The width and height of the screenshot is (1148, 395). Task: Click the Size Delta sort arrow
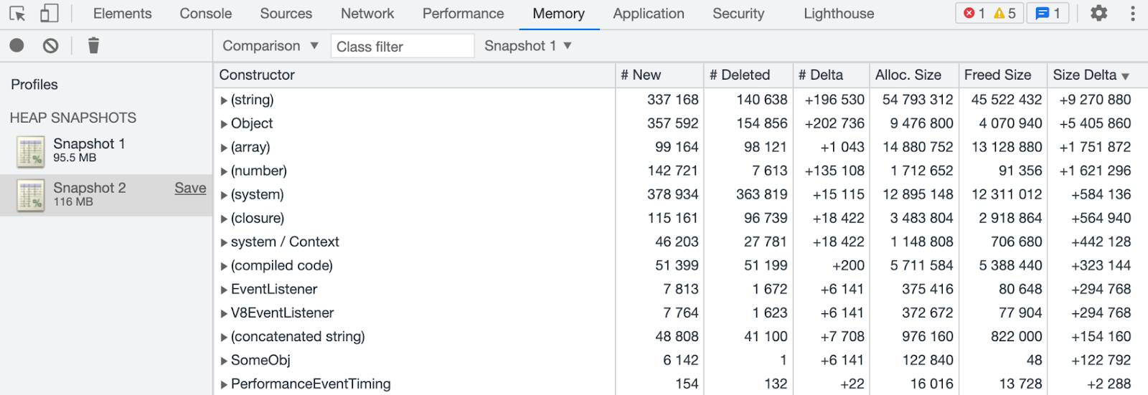[x=1125, y=76]
